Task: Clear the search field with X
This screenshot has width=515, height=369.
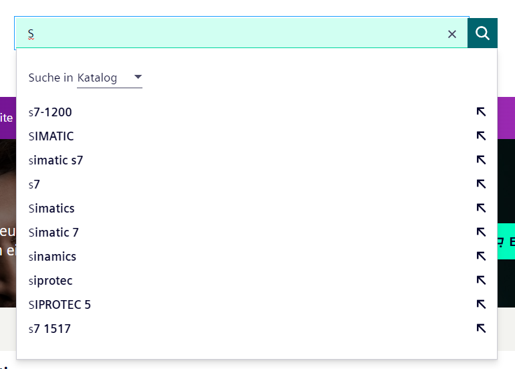Action: click(452, 34)
